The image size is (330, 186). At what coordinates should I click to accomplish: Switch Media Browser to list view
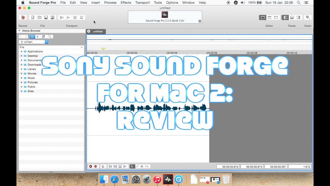[x=32, y=37]
